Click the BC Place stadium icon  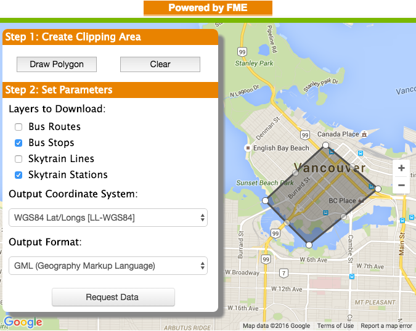(x=361, y=201)
